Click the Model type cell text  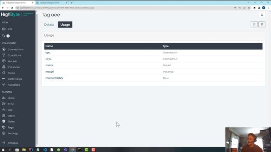click(166, 65)
